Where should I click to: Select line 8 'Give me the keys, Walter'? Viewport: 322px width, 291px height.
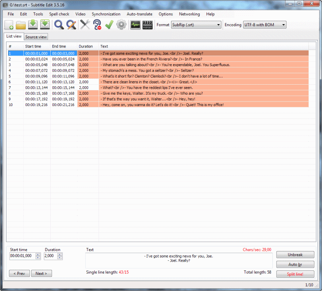tap(158, 94)
